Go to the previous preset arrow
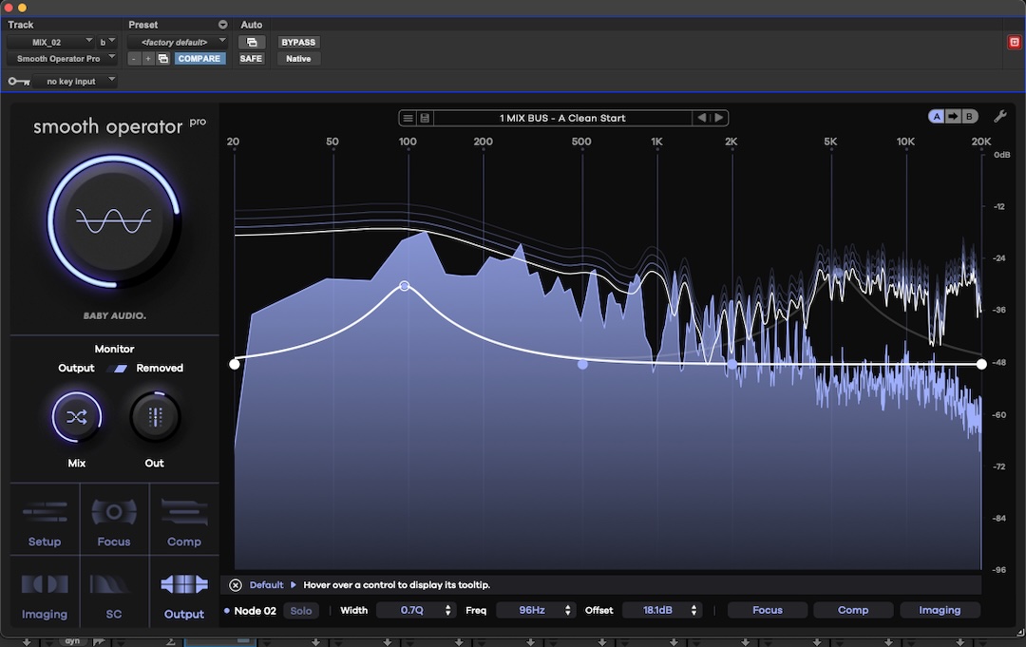 pyautogui.click(x=701, y=118)
